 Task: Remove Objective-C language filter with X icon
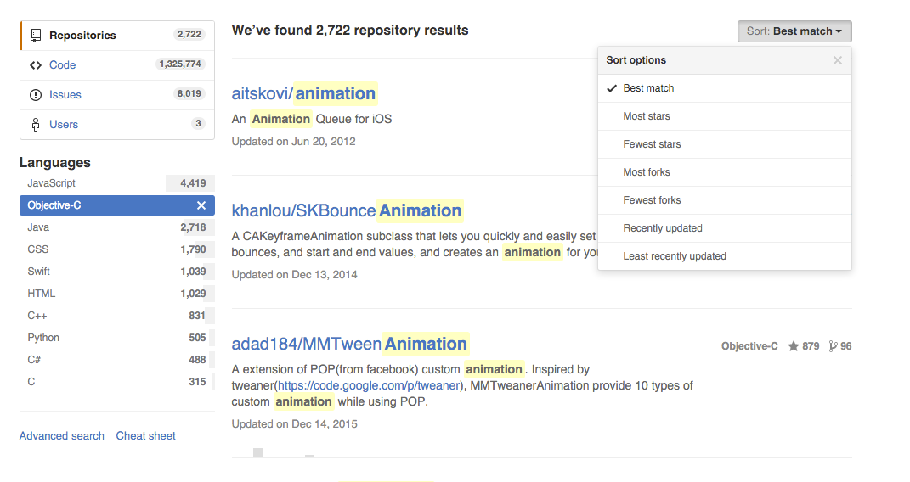(201, 205)
